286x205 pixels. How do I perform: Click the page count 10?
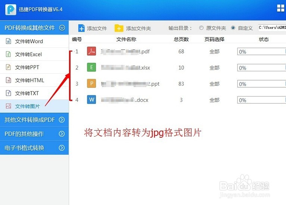pyautogui.click(x=181, y=68)
